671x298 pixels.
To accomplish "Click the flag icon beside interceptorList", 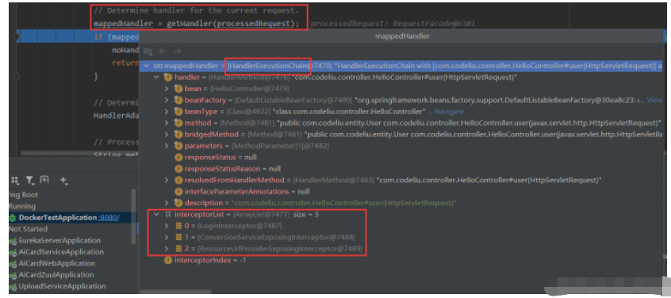I will [168, 214].
